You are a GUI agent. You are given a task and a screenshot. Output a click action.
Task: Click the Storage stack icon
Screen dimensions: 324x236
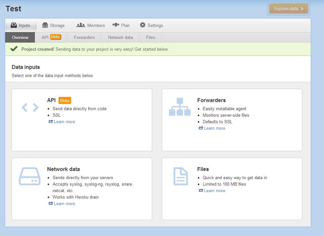coord(45,25)
